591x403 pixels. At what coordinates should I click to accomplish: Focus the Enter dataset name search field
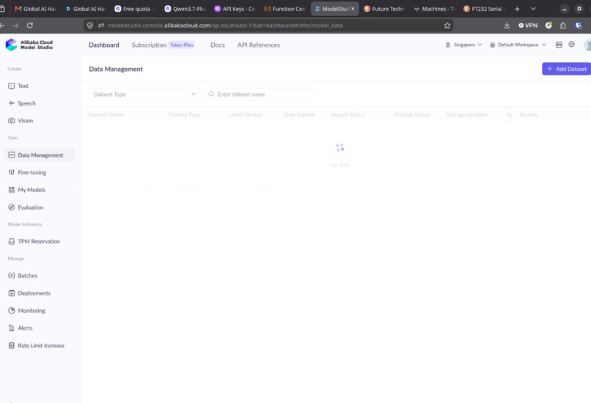click(259, 95)
